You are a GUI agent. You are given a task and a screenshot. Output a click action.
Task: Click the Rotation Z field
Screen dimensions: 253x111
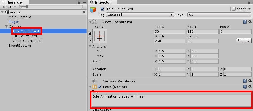(237, 69)
